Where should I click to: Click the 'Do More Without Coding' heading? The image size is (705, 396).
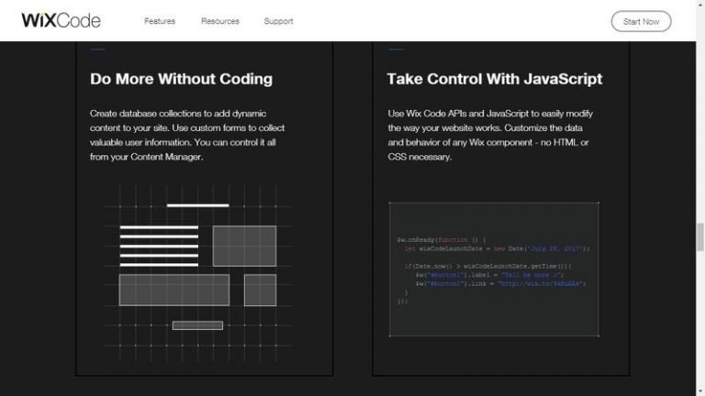[x=181, y=79]
